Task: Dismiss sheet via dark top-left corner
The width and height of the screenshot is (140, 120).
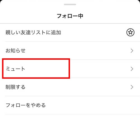Action: (x=1, y=1)
